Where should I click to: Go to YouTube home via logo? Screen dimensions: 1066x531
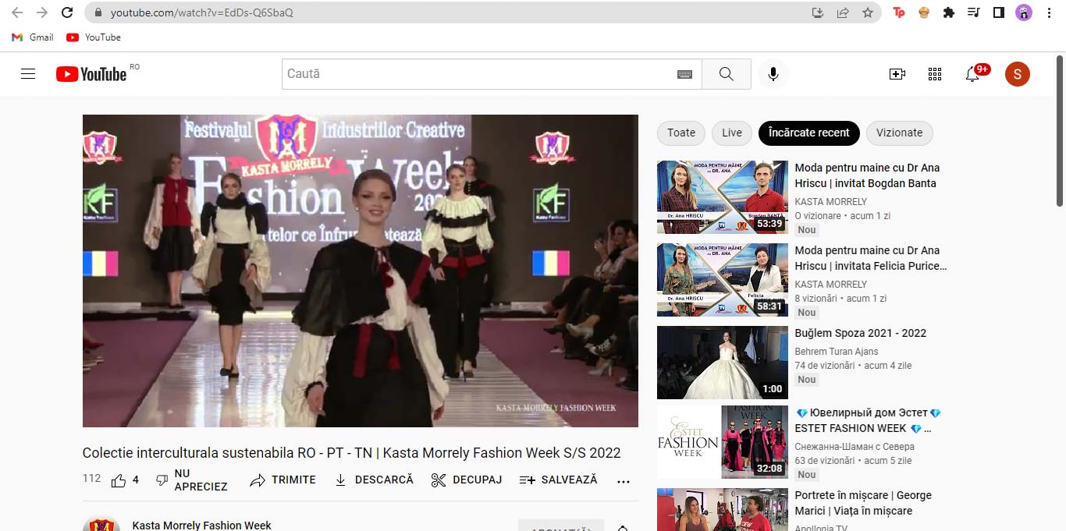(91, 74)
